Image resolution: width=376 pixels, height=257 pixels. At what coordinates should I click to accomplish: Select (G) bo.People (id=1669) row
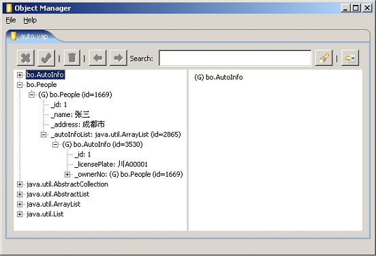tap(75, 95)
